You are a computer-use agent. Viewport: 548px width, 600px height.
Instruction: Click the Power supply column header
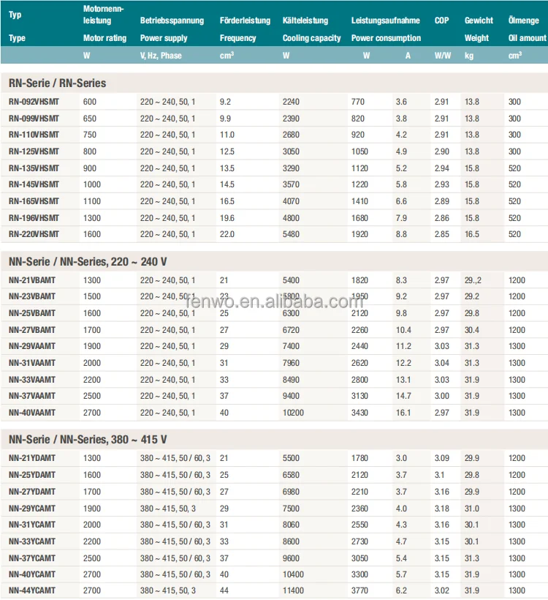click(164, 38)
